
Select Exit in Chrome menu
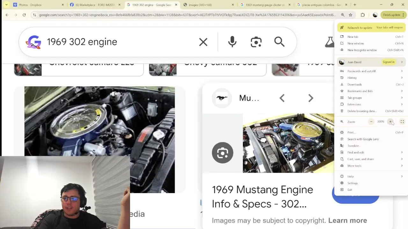click(371, 190)
